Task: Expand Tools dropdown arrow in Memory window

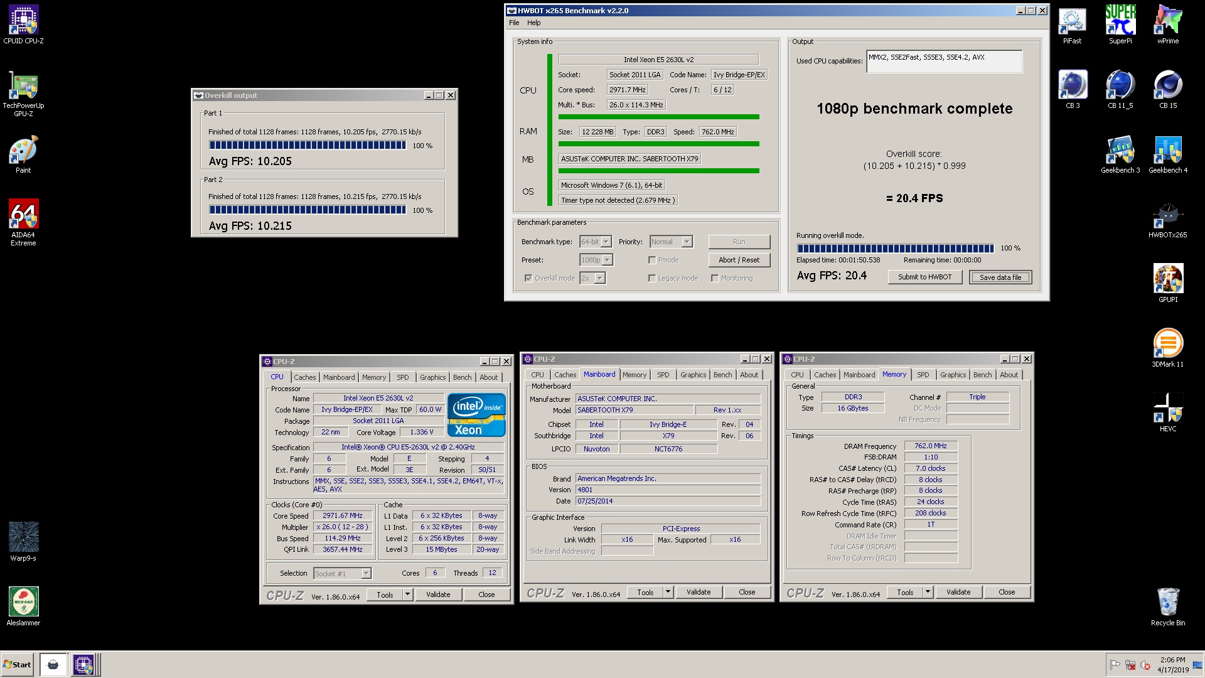Action: 928,592
